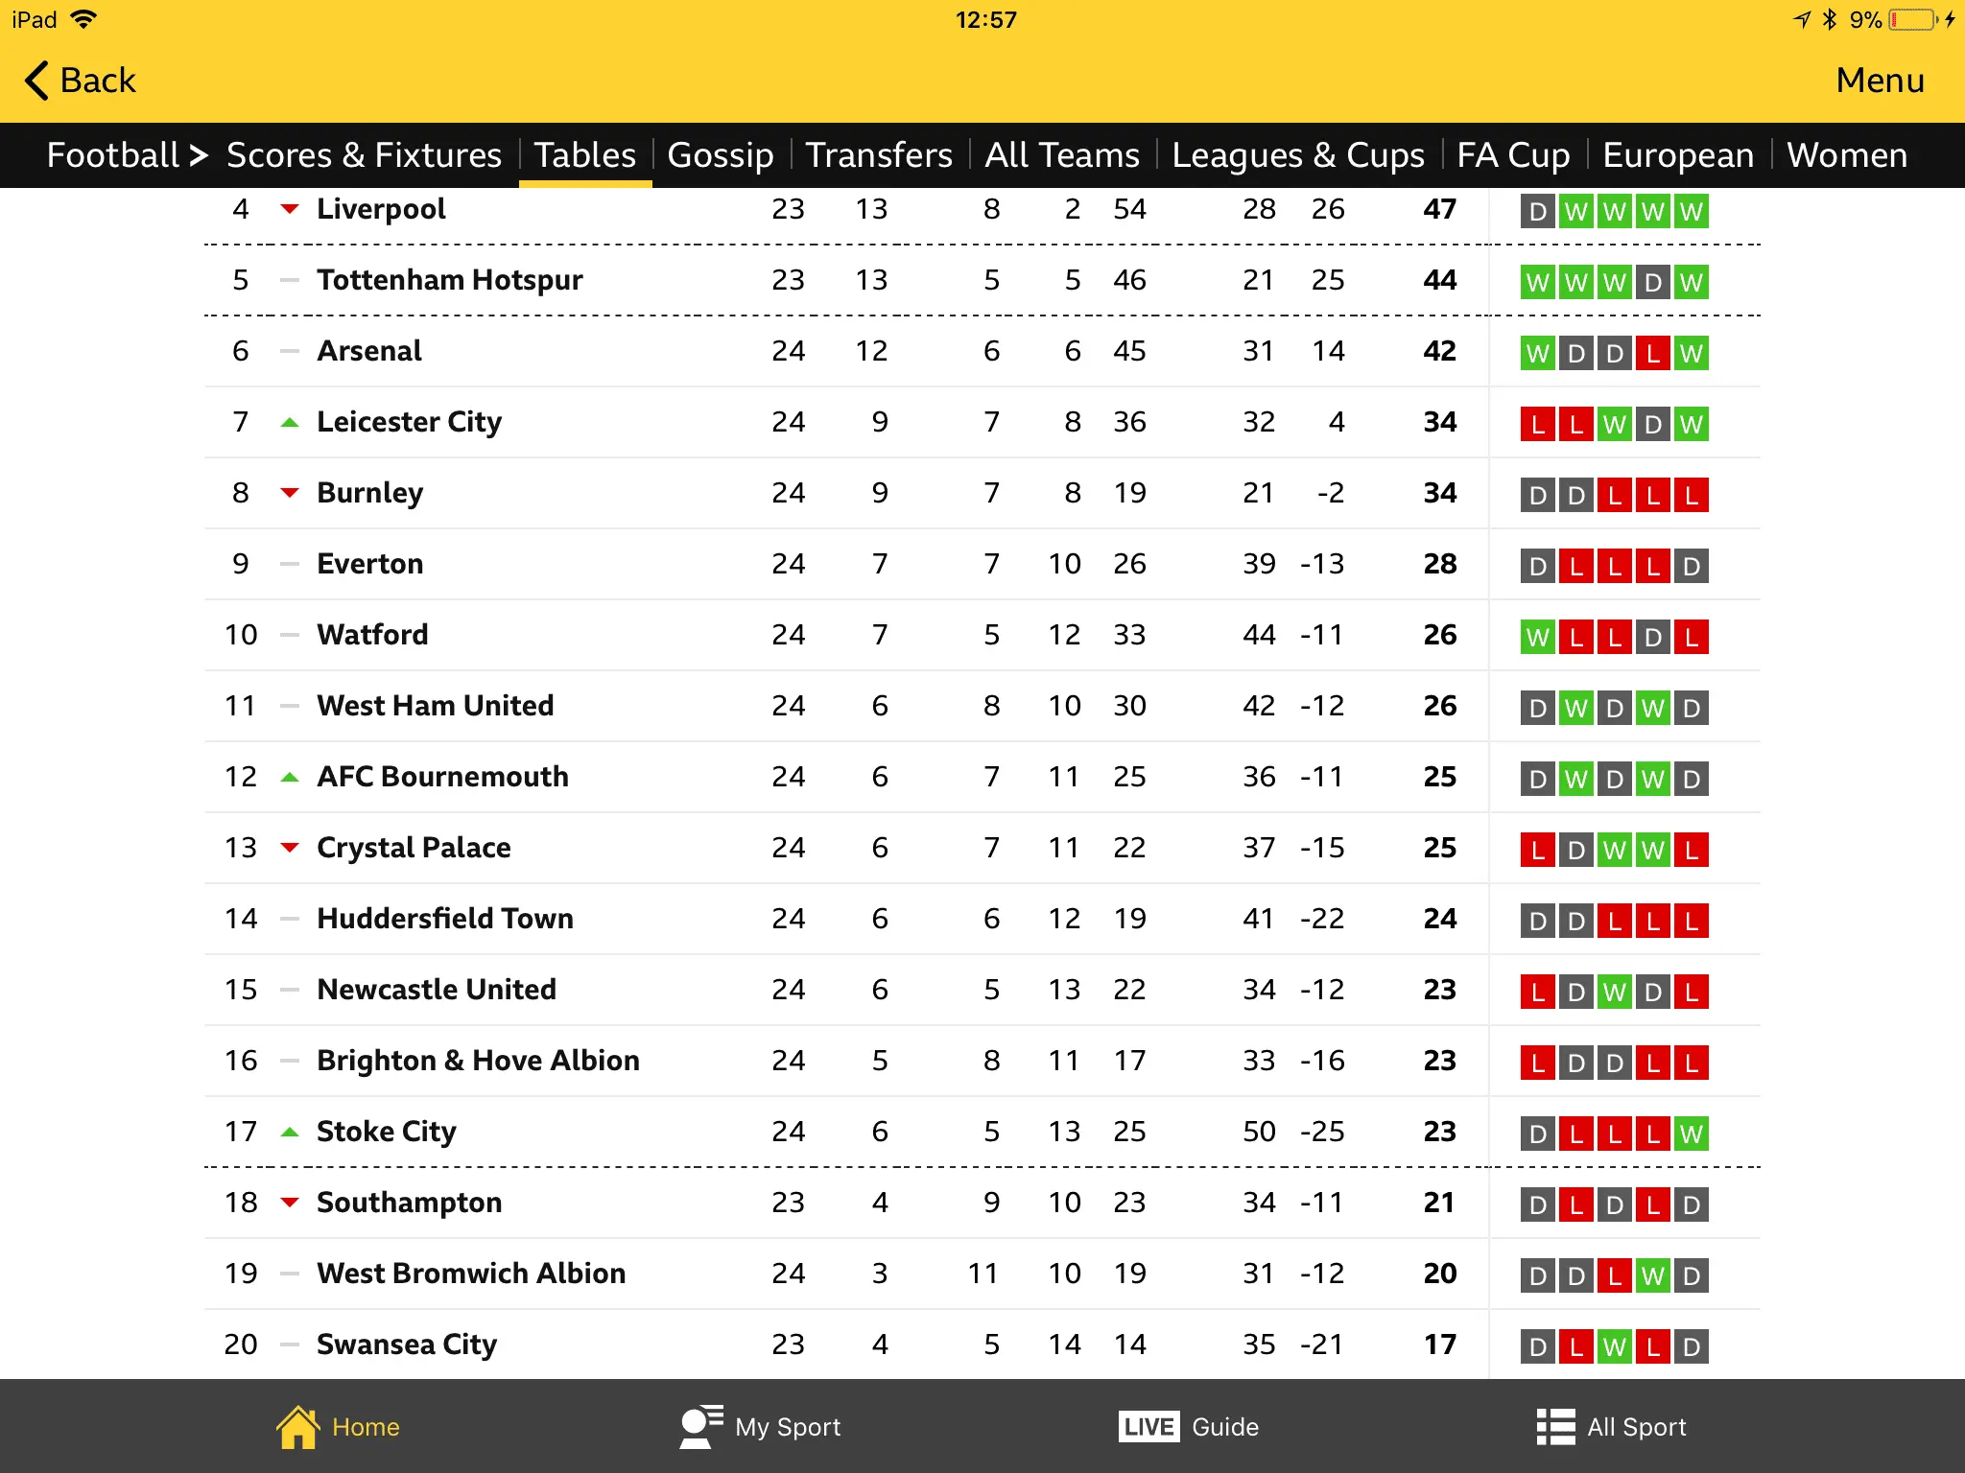The image size is (1965, 1473).
Task: Tap the All Sport list icon
Action: click(x=1555, y=1427)
